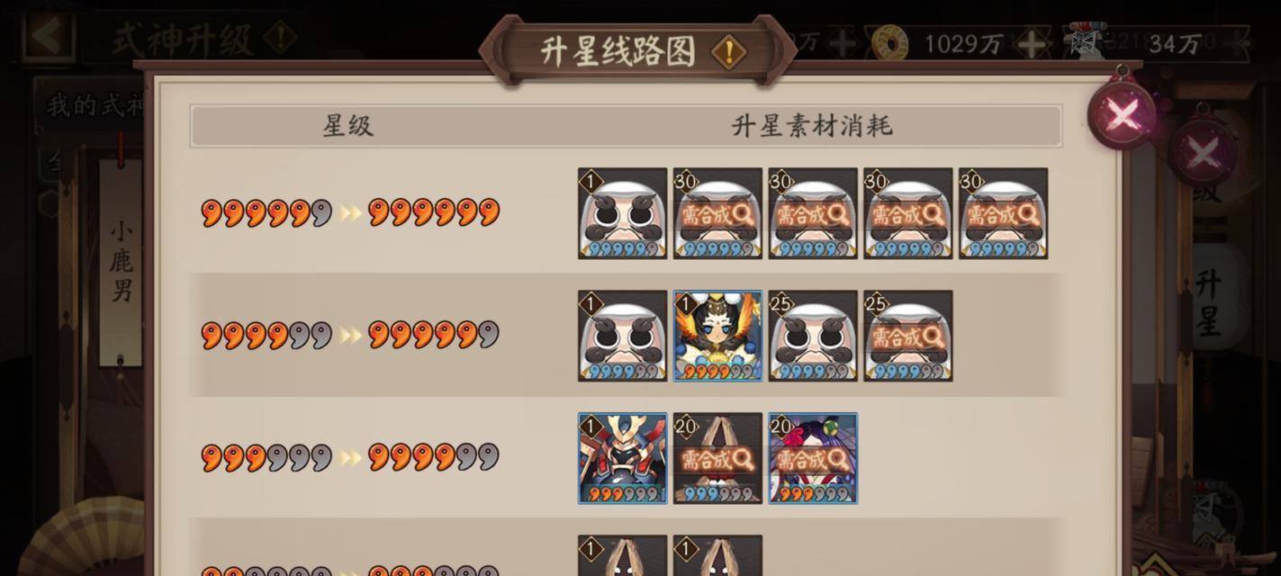This screenshot has height=576, width=1281.
Task: Click the 小鹿男 hanging name tag
Action: 121,263
